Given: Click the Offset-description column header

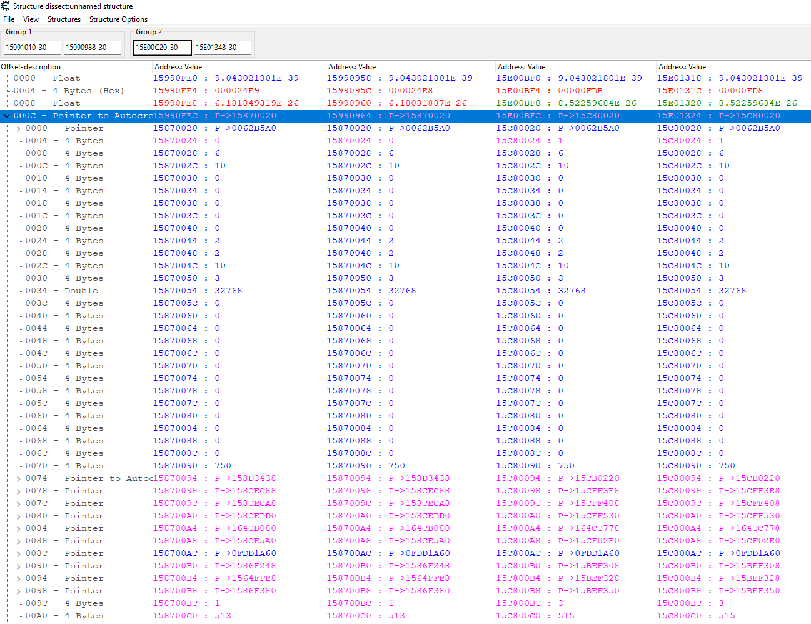Looking at the screenshot, I should [x=76, y=67].
